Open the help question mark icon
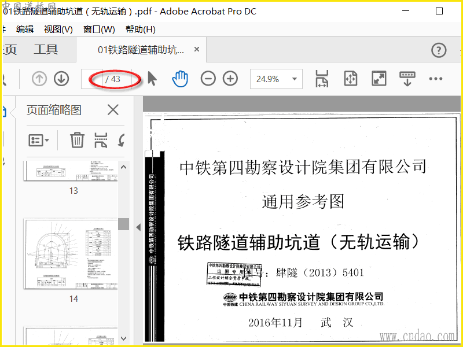The height and width of the screenshot is (347, 463). click(x=439, y=50)
